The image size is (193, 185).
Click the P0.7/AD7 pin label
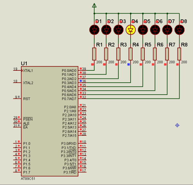[x=69, y=99]
